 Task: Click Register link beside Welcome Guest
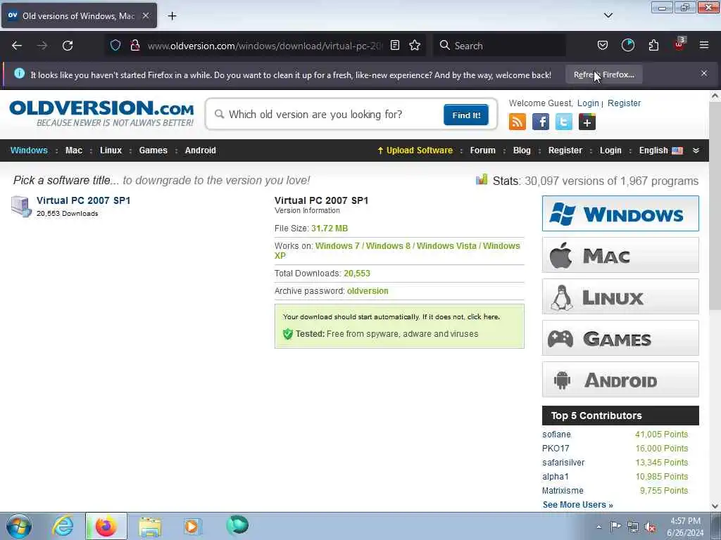624,103
